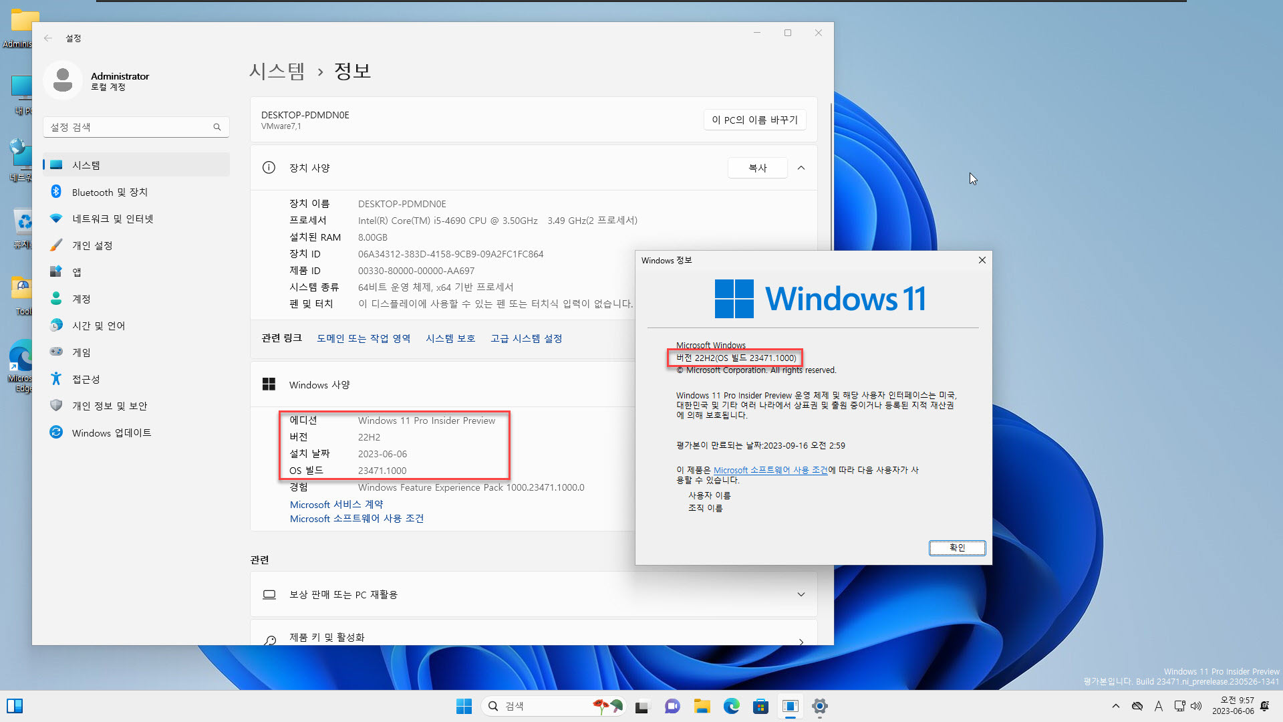Viewport: 1283px width, 722px height.
Task: Copy device specs with 복사 button
Action: 758,168
